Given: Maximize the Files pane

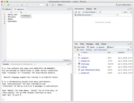Looking at the screenshot, I should click(x=131, y=44).
